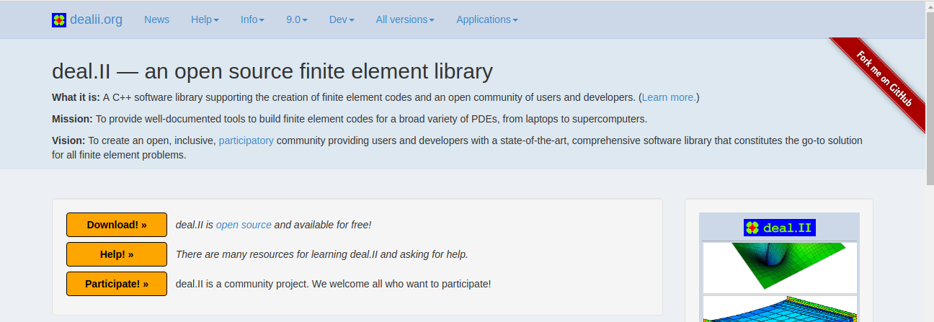Expand the Dev dropdown menu
The image size is (934, 322).
pos(342,19)
